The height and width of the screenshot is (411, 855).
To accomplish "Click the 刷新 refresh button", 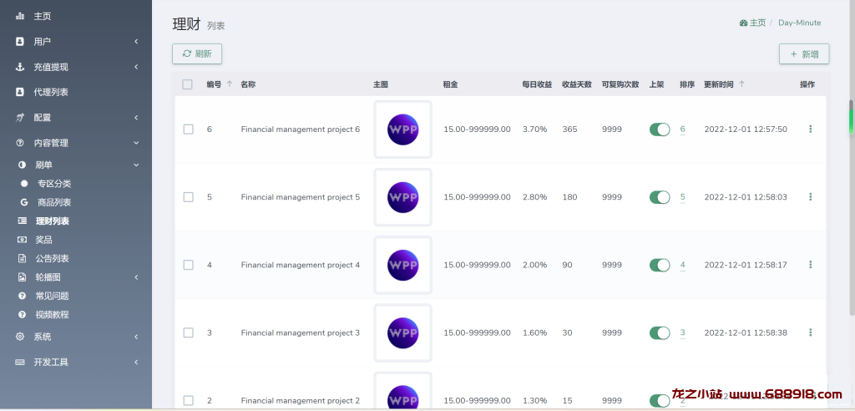I will (197, 53).
